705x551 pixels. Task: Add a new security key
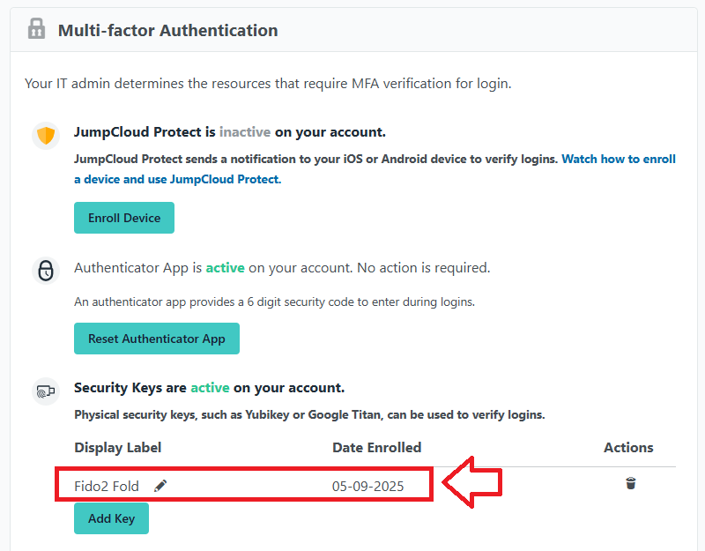pyautogui.click(x=111, y=518)
